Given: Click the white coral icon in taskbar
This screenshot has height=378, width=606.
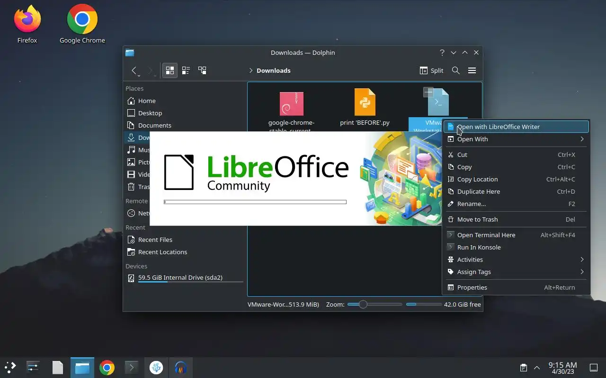Looking at the screenshot, I should (x=156, y=367).
